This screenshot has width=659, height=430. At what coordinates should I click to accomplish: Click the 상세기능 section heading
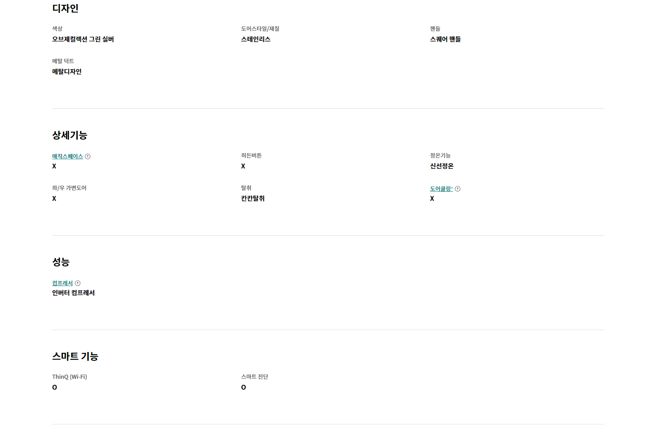click(x=70, y=135)
